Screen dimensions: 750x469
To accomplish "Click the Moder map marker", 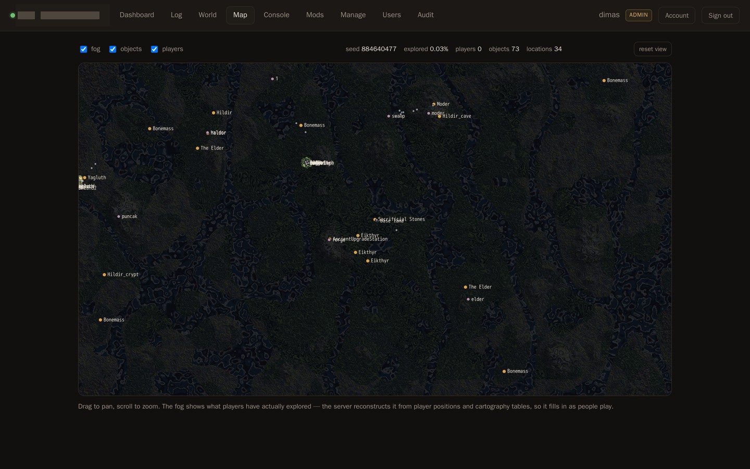I will click(x=434, y=104).
